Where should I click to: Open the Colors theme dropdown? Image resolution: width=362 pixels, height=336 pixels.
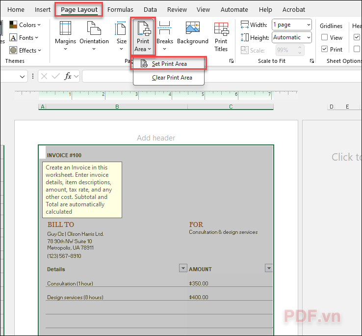(x=25, y=25)
